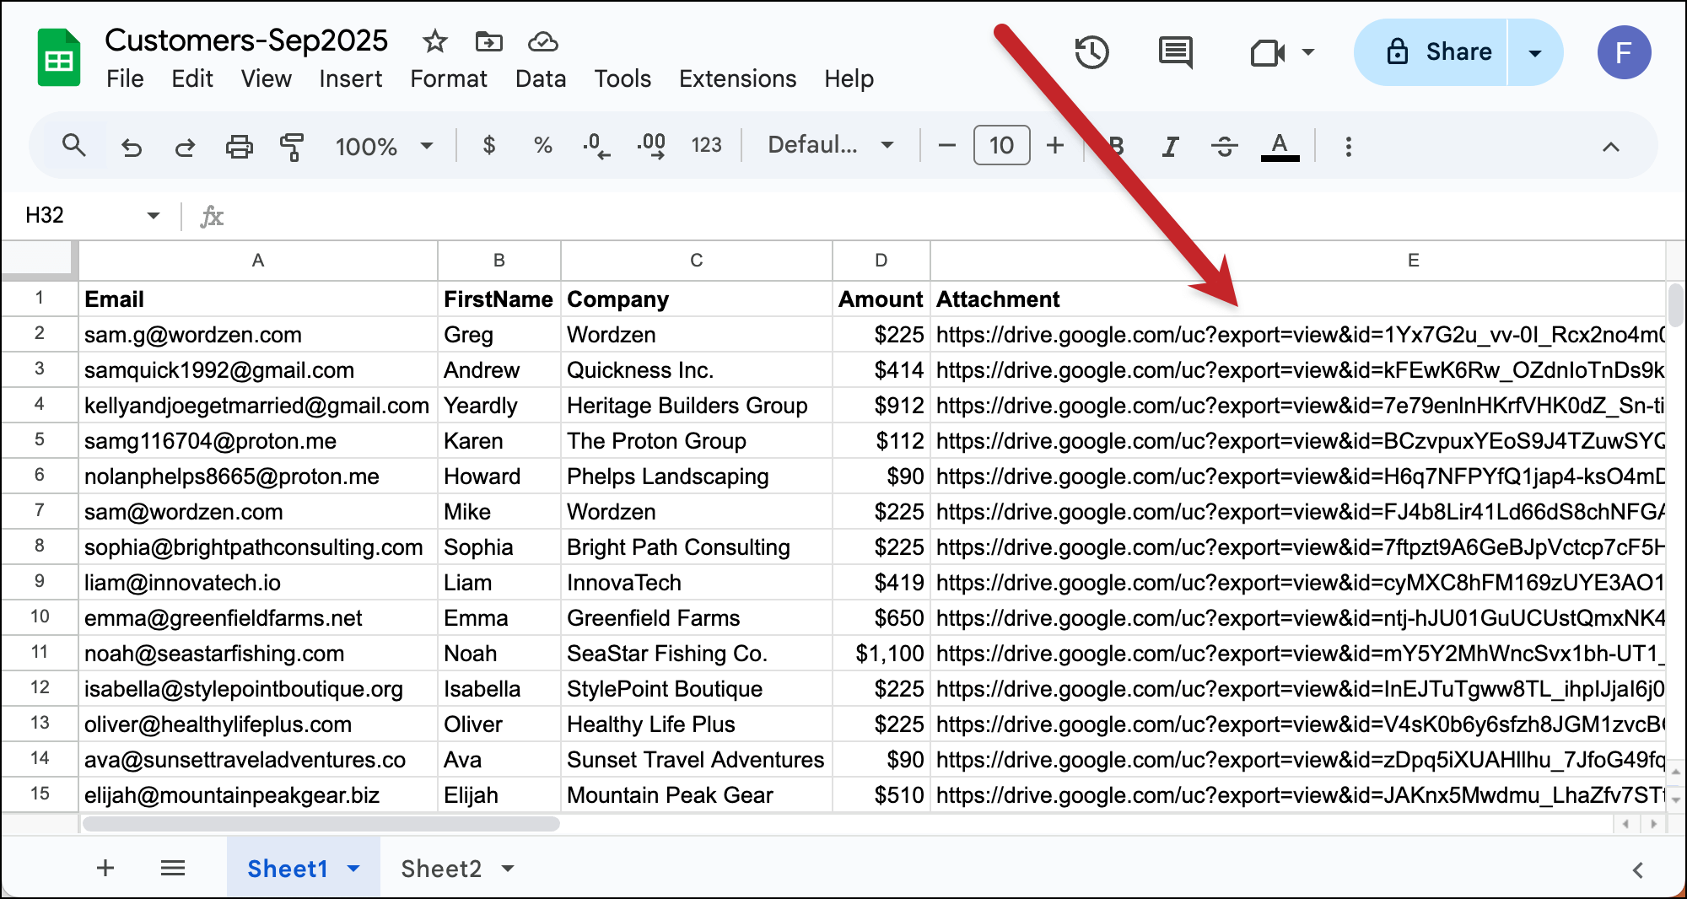Open the Sheet1 tab options dropdown
The image size is (1687, 899).
[353, 869]
